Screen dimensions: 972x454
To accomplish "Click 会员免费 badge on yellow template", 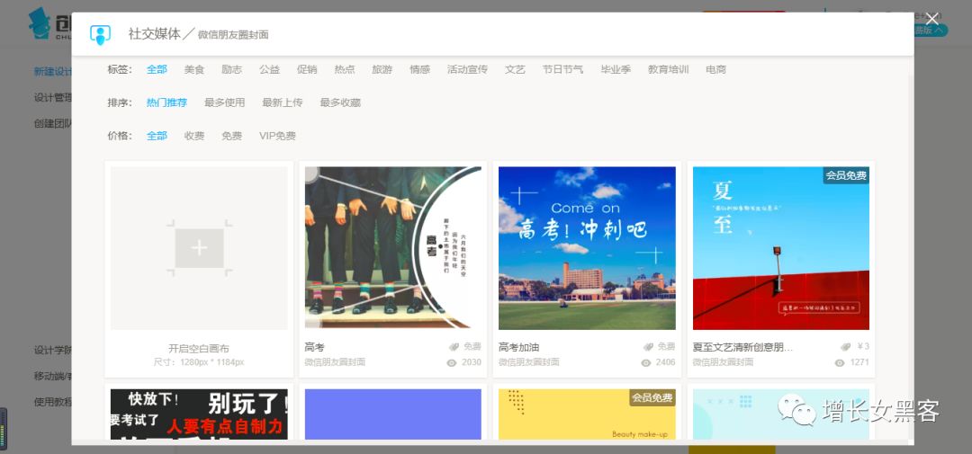I will coord(652,397).
